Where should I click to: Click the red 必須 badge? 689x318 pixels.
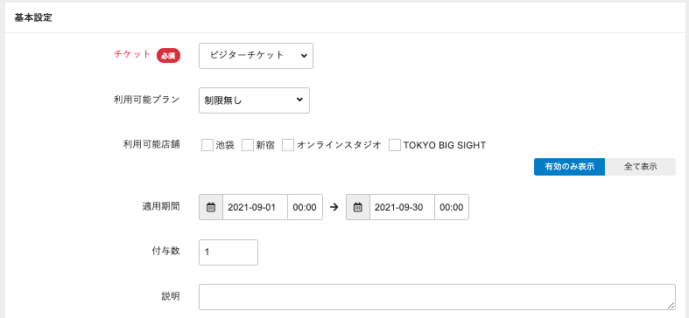point(169,56)
